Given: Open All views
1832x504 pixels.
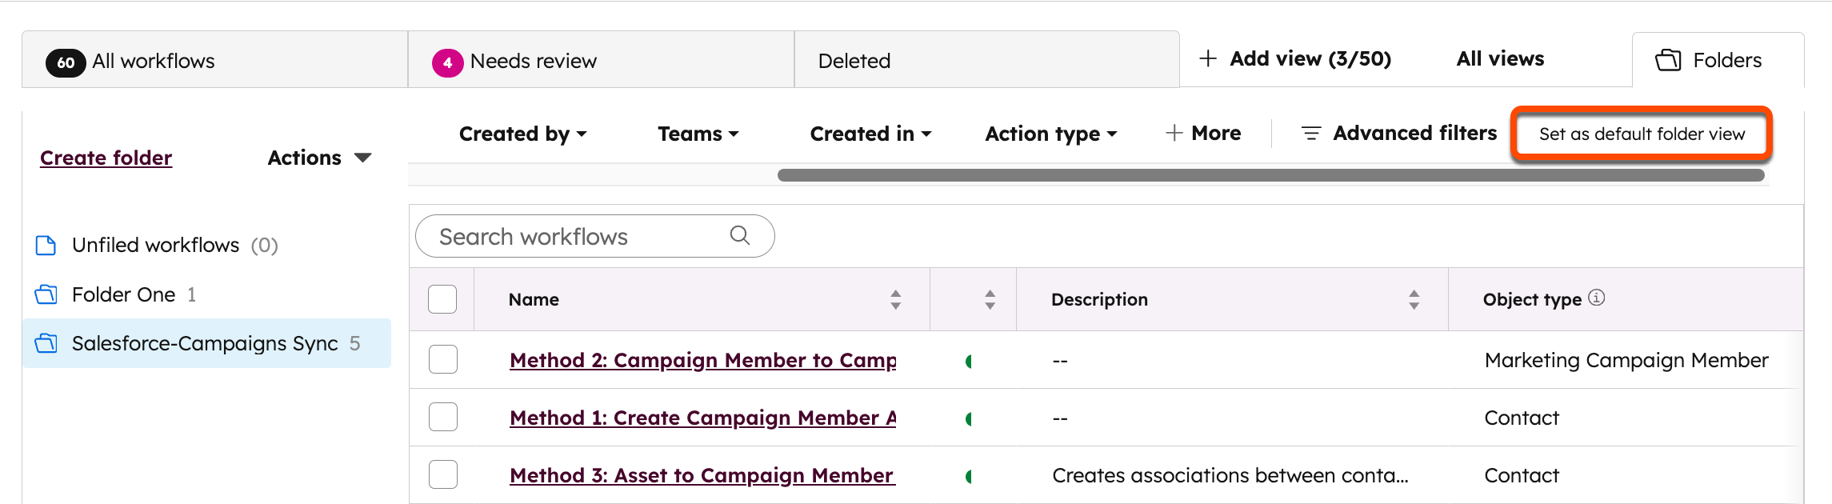Looking at the screenshot, I should (x=1500, y=59).
